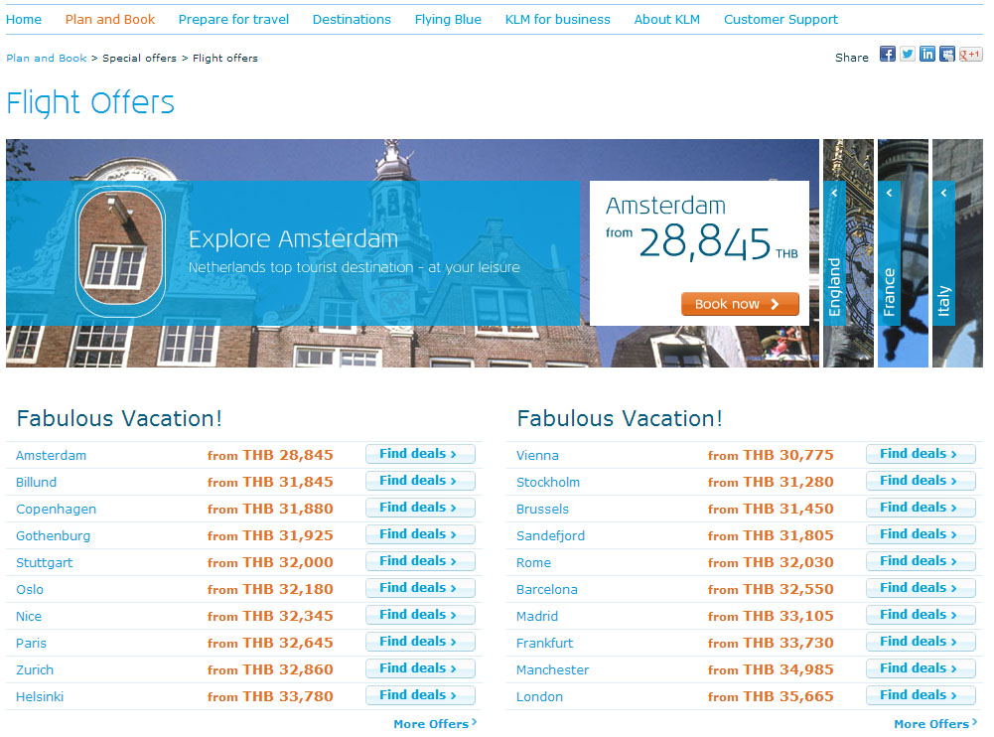Open the Manchester destination link
Screen dimensions: 994x737
(x=552, y=669)
